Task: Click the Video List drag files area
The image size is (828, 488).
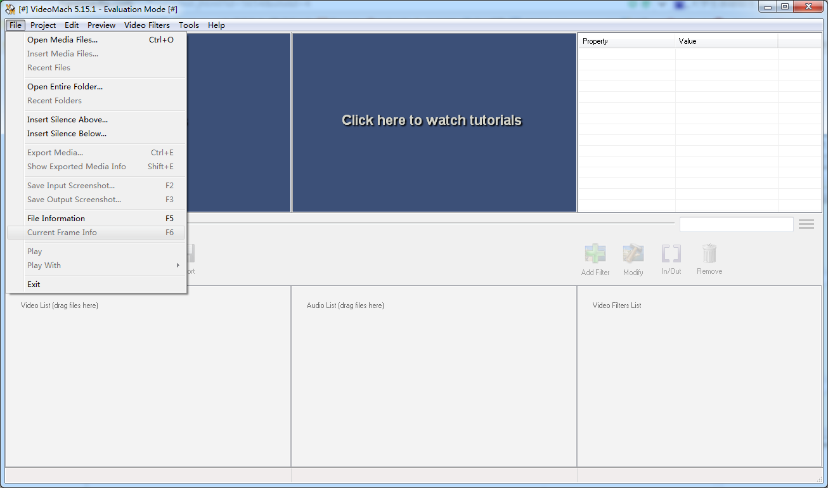Action: (148, 376)
